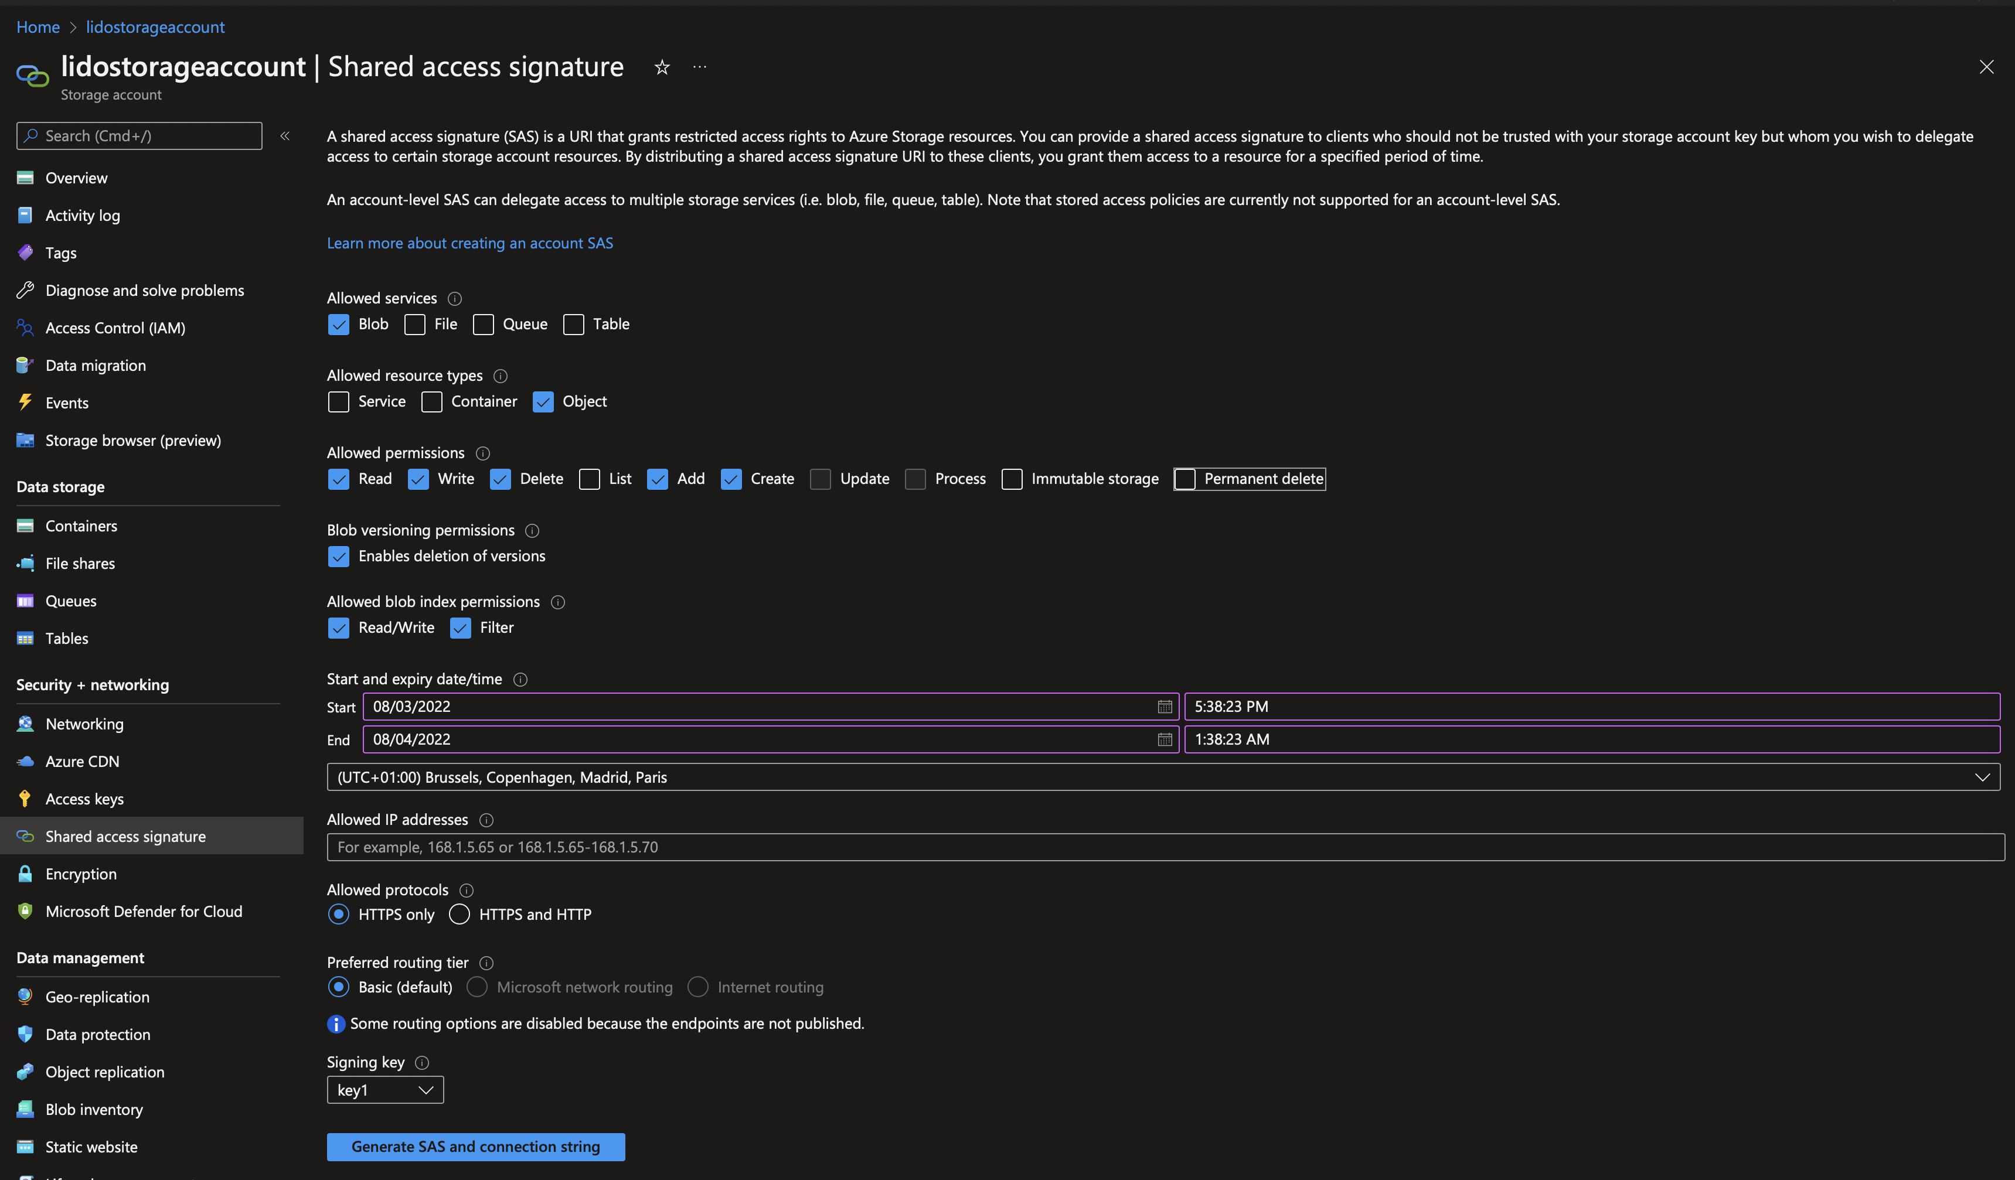Viewport: 2015px width, 1180px height.
Task: Collapse the sidebar with the double chevron
Action: [x=285, y=136]
